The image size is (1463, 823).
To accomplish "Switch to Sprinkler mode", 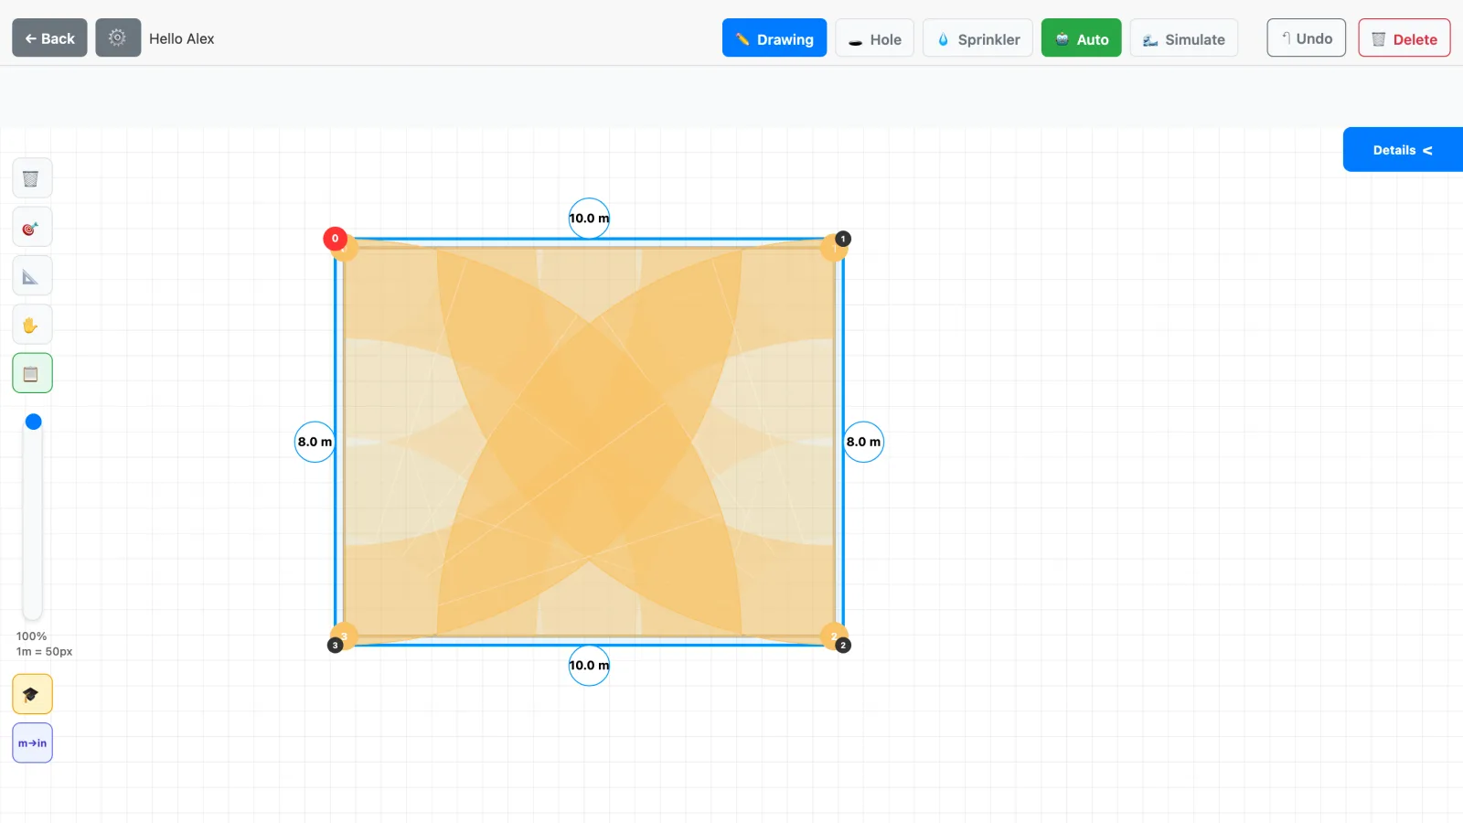I will tap(977, 38).
